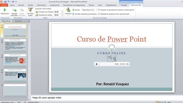
Task: Click the Fundido de entrada icon
Action: 37,12
